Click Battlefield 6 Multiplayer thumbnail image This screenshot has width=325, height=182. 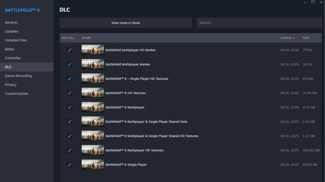point(93,107)
